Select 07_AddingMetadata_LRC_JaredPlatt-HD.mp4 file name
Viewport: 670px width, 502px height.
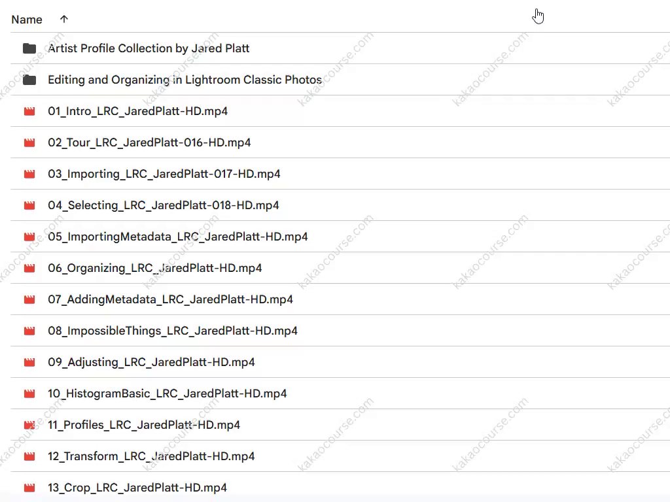171,299
